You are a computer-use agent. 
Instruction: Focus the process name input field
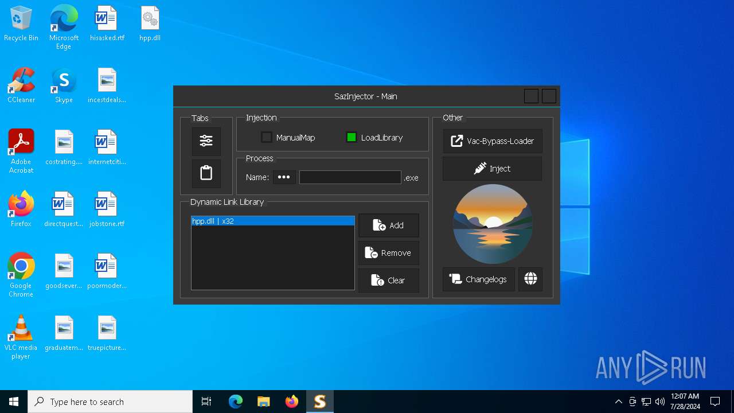point(350,177)
